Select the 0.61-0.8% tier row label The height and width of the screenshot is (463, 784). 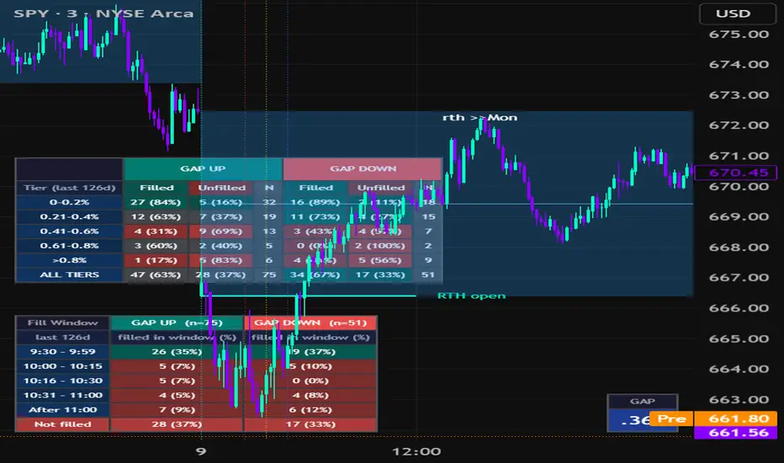pos(70,246)
